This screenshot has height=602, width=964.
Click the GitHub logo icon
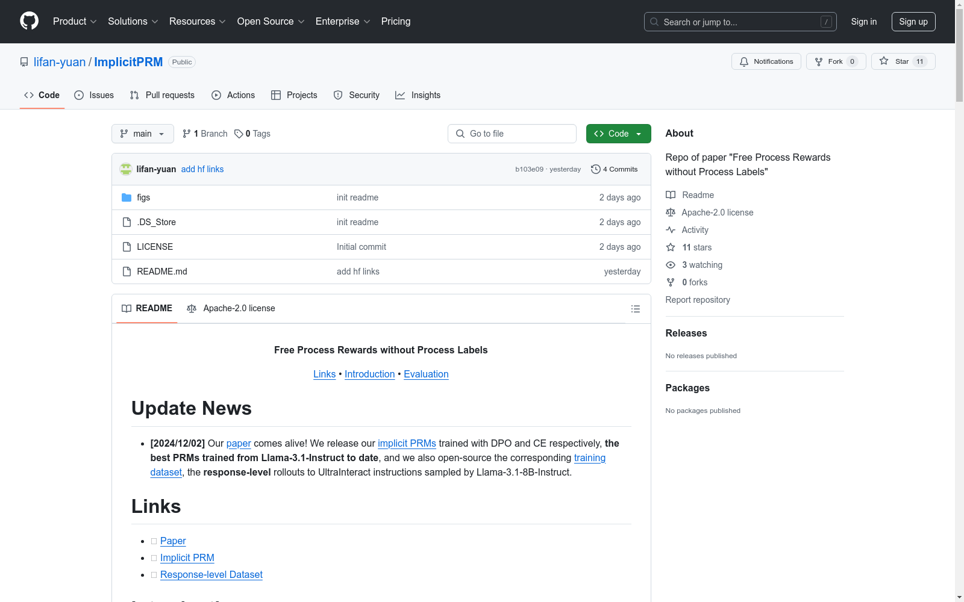pyautogui.click(x=29, y=21)
